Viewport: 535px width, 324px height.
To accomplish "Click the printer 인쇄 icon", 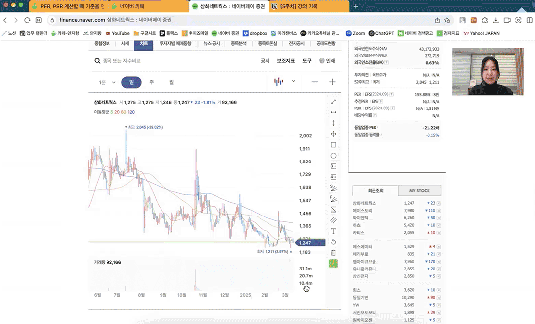I will coord(327,61).
